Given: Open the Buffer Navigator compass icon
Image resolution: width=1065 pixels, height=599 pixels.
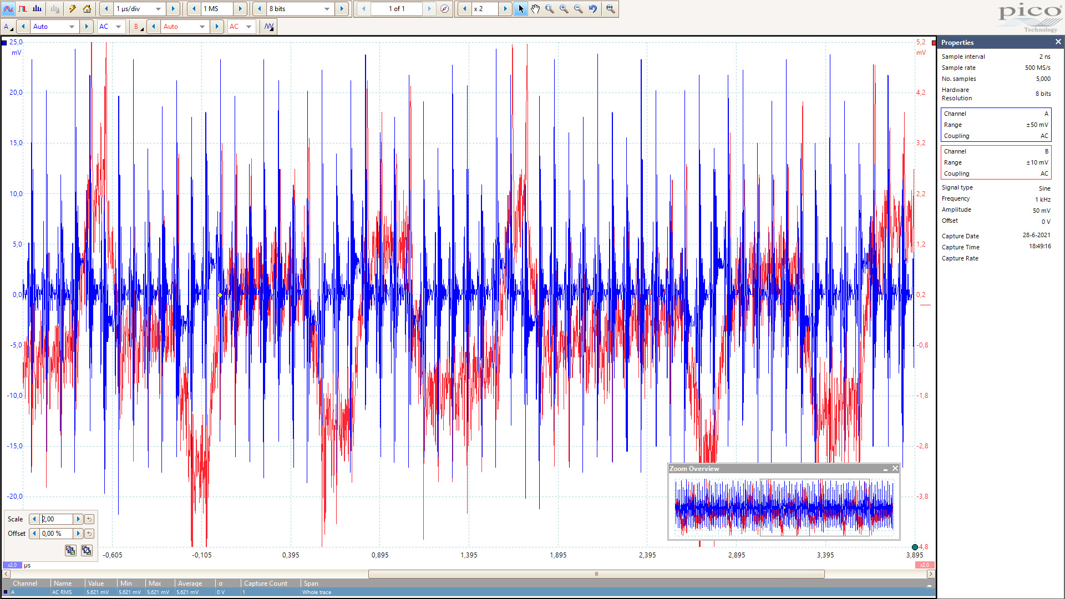Looking at the screenshot, I should [444, 9].
